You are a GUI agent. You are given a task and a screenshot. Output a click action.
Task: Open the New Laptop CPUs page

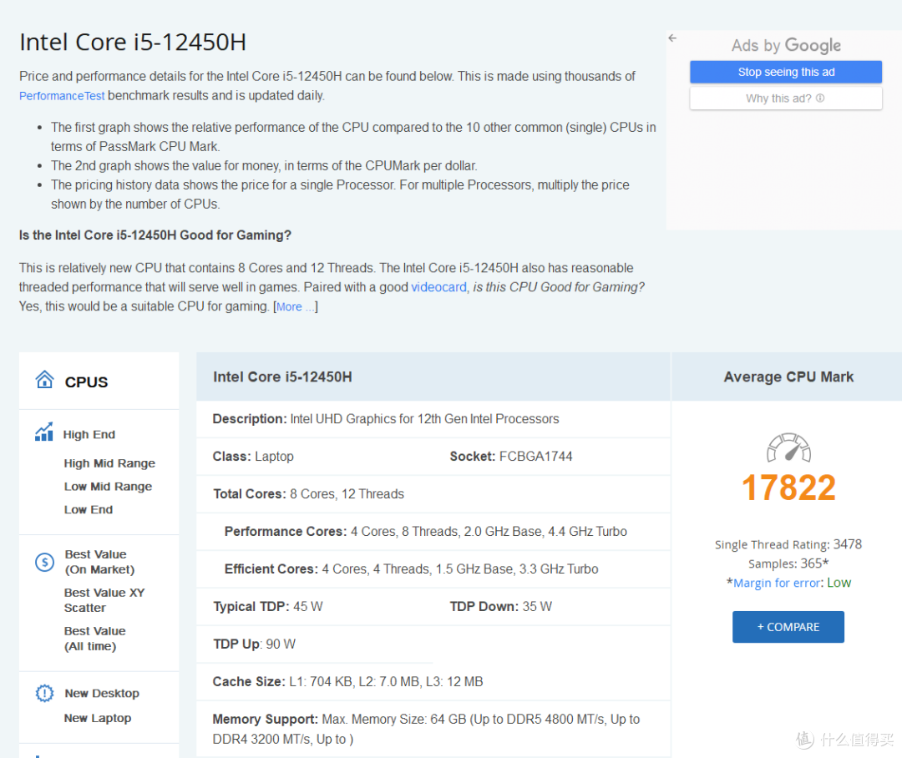coord(97,718)
